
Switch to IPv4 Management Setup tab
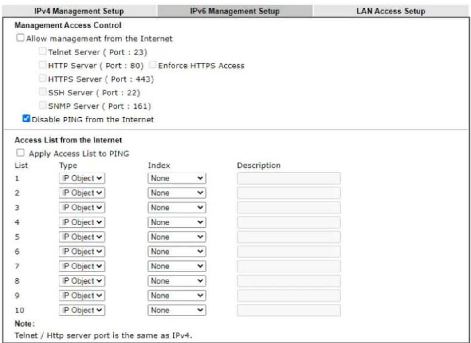[79, 11]
